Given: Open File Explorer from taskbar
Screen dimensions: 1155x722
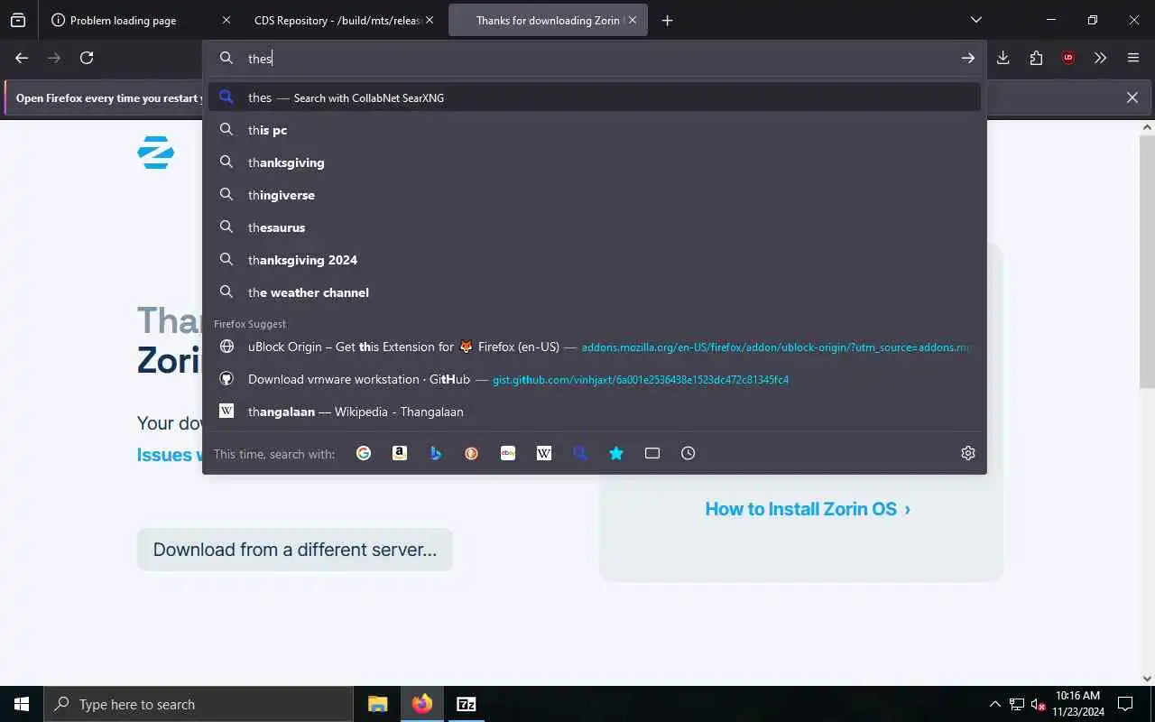Looking at the screenshot, I should click(x=378, y=704).
